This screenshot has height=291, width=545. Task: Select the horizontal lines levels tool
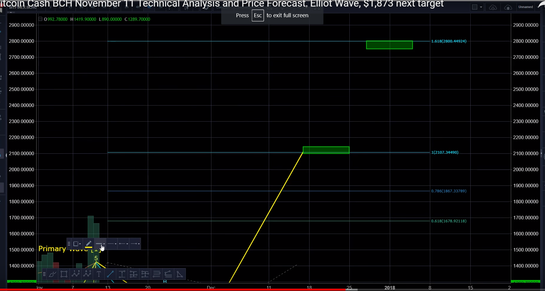coord(157,274)
